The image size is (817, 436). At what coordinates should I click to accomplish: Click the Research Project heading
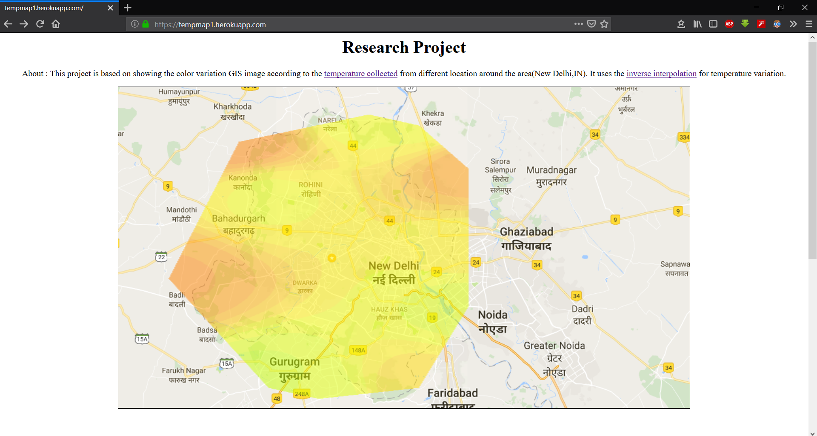point(404,47)
